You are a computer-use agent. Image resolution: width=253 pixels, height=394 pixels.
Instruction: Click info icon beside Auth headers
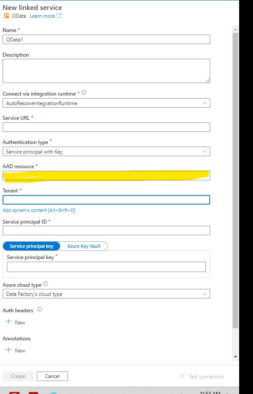(39, 310)
